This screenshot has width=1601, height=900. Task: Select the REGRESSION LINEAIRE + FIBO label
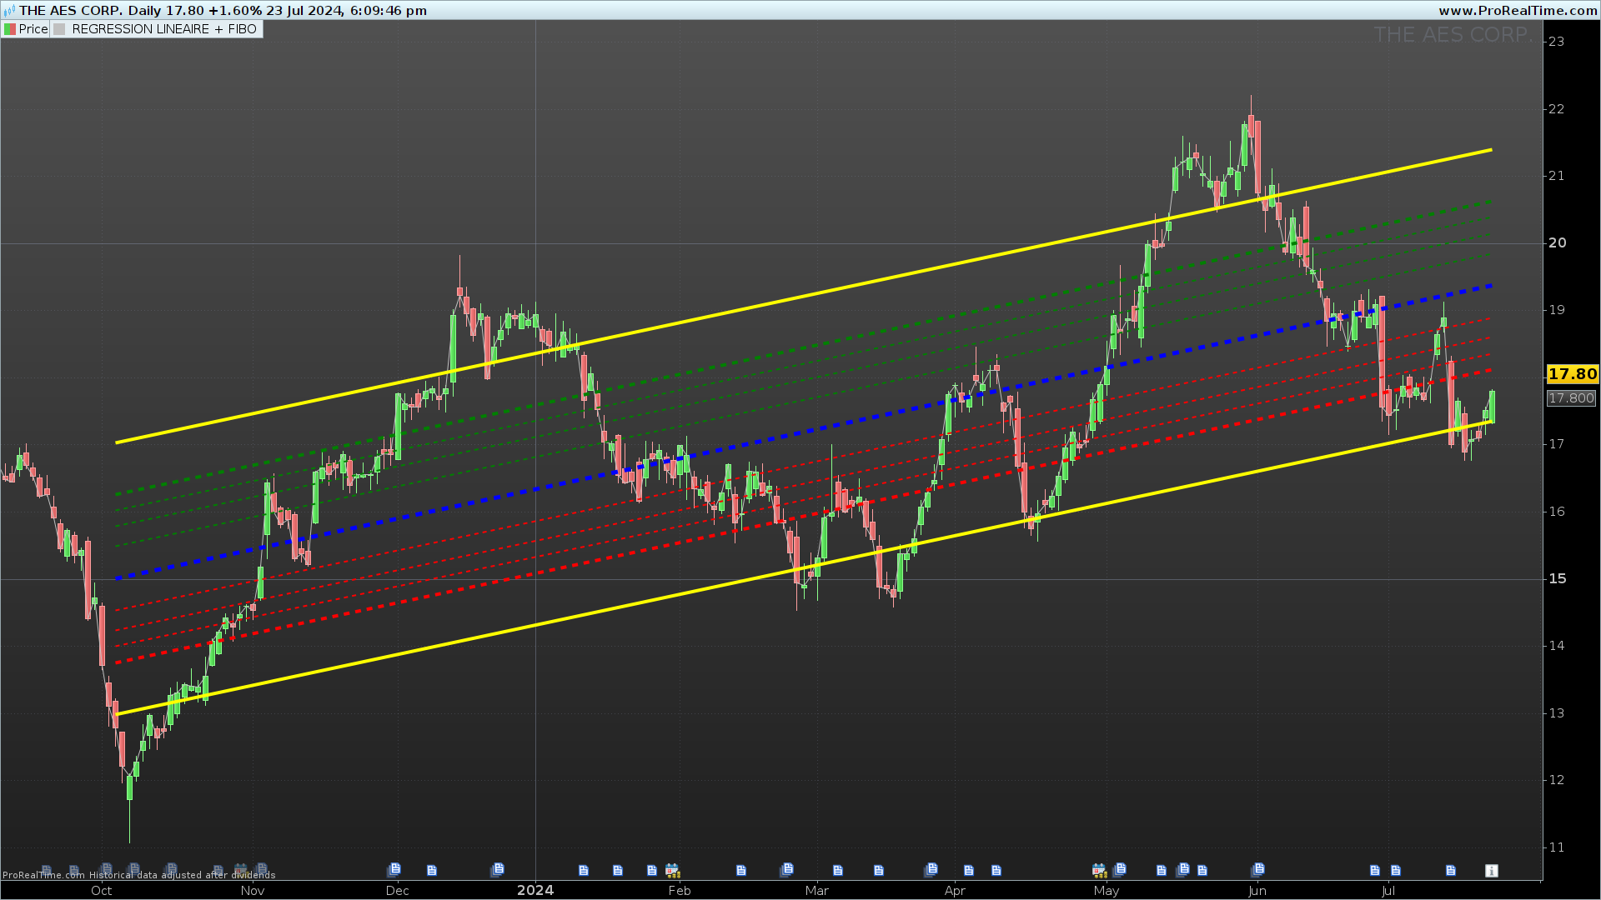click(163, 29)
